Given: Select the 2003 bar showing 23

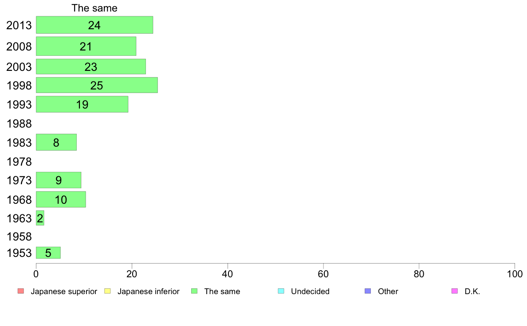Looking at the screenshot, I should tap(91, 66).
